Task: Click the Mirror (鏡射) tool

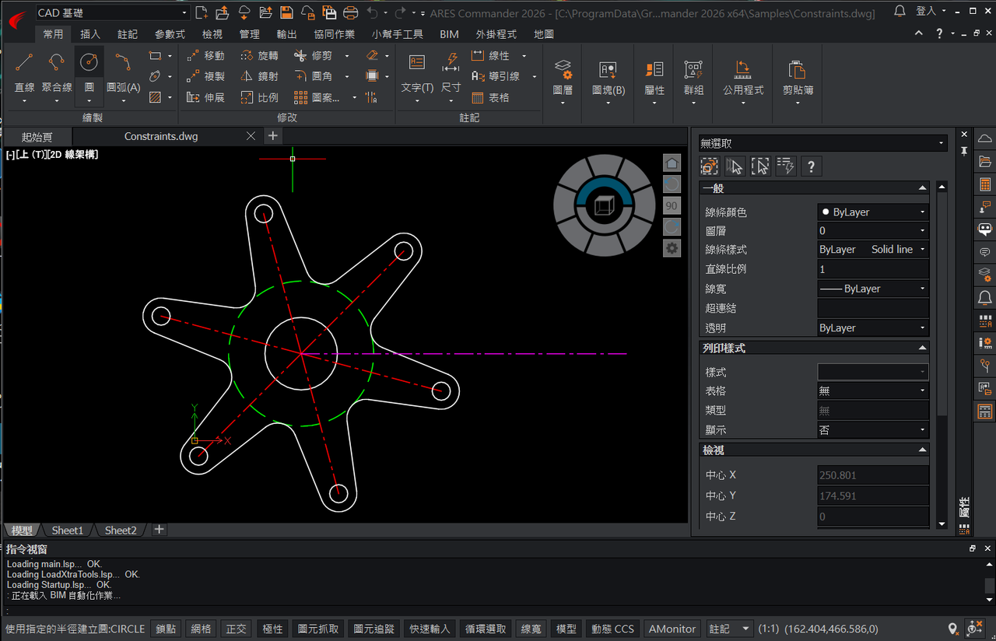Action: [x=259, y=76]
